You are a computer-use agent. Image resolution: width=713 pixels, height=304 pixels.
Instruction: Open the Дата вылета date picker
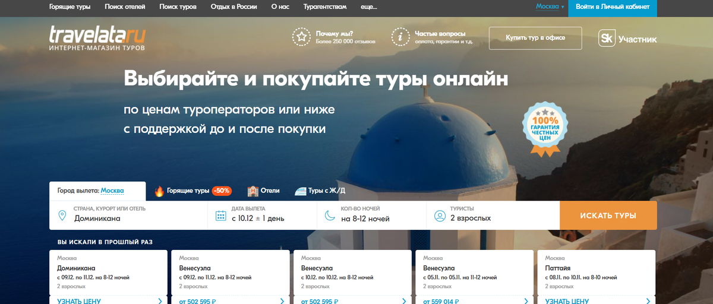263,215
